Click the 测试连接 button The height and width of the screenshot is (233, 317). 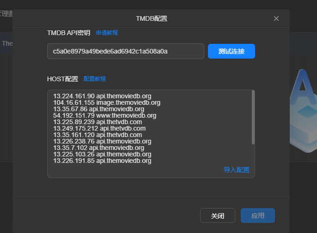[232, 51]
